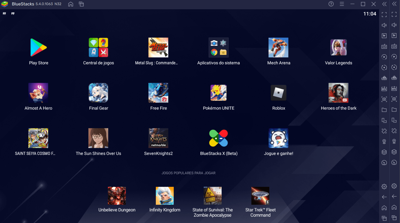This screenshot has height=223, width=400.
Task: Open media folder in the rightmost sidebar column
Action: [394, 110]
